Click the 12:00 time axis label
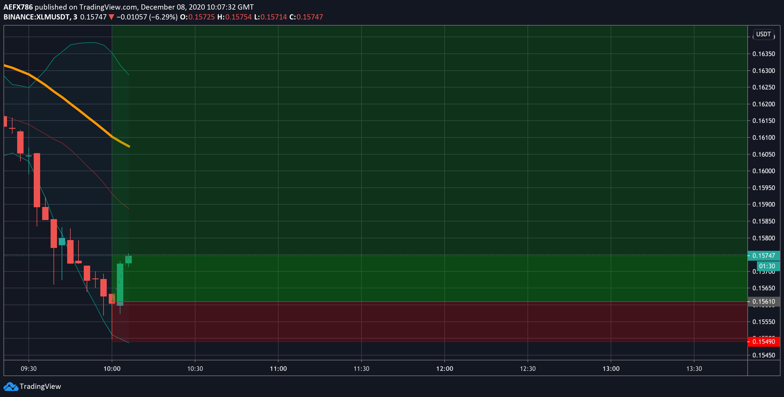784x397 pixels. (x=445, y=369)
